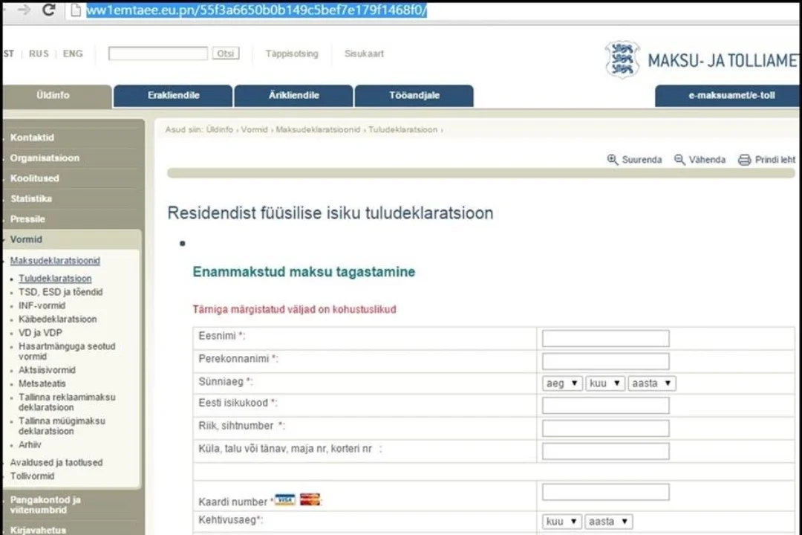Open TSD, ESD ja tõendid
The height and width of the screenshot is (535, 802).
[x=60, y=292]
